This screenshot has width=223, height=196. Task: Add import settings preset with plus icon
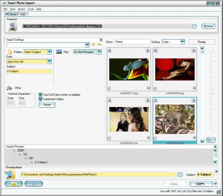coord(93,44)
